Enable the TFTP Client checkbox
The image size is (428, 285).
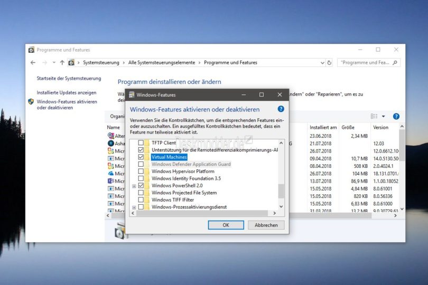(141, 143)
